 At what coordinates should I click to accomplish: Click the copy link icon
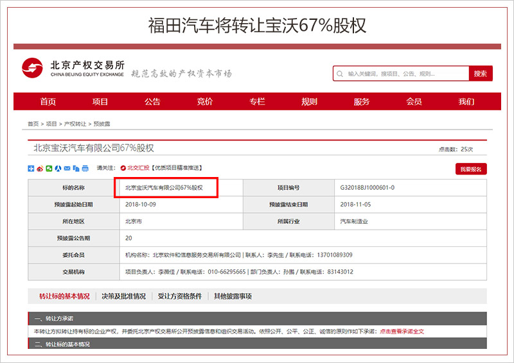coord(76,169)
